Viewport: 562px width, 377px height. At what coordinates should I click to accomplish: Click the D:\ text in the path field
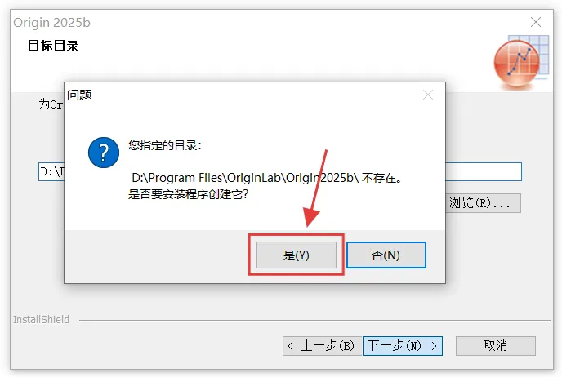(51, 172)
